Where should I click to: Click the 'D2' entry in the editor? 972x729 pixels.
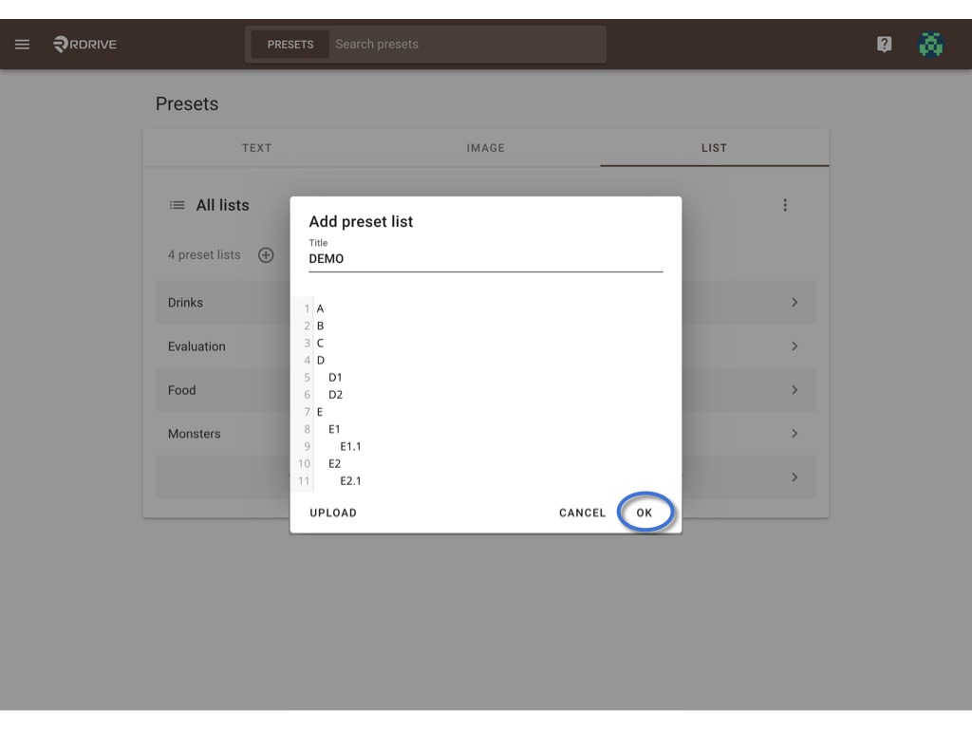coord(335,394)
